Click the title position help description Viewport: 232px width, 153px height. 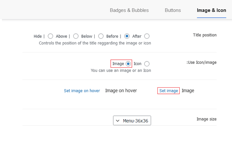(x=95, y=43)
